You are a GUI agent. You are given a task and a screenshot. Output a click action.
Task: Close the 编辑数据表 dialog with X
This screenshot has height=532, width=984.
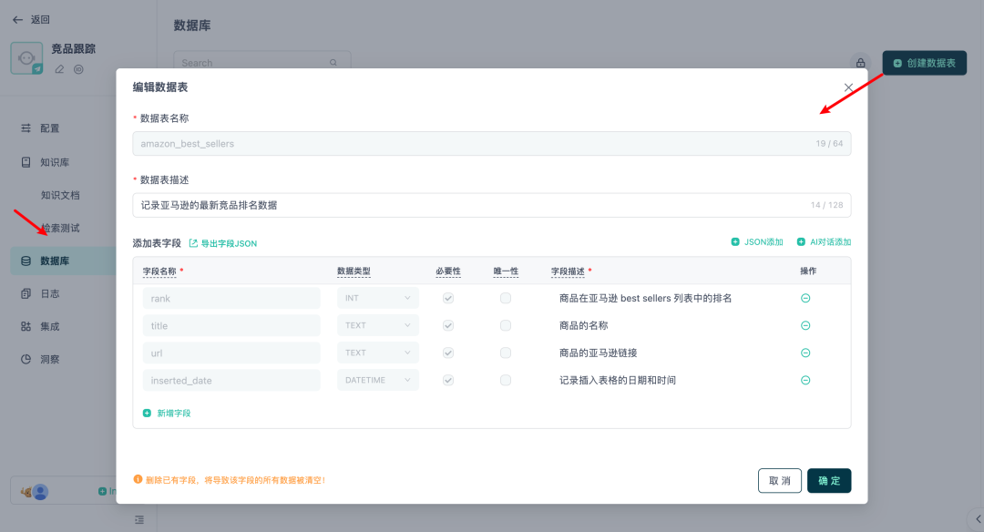pos(848,87)
